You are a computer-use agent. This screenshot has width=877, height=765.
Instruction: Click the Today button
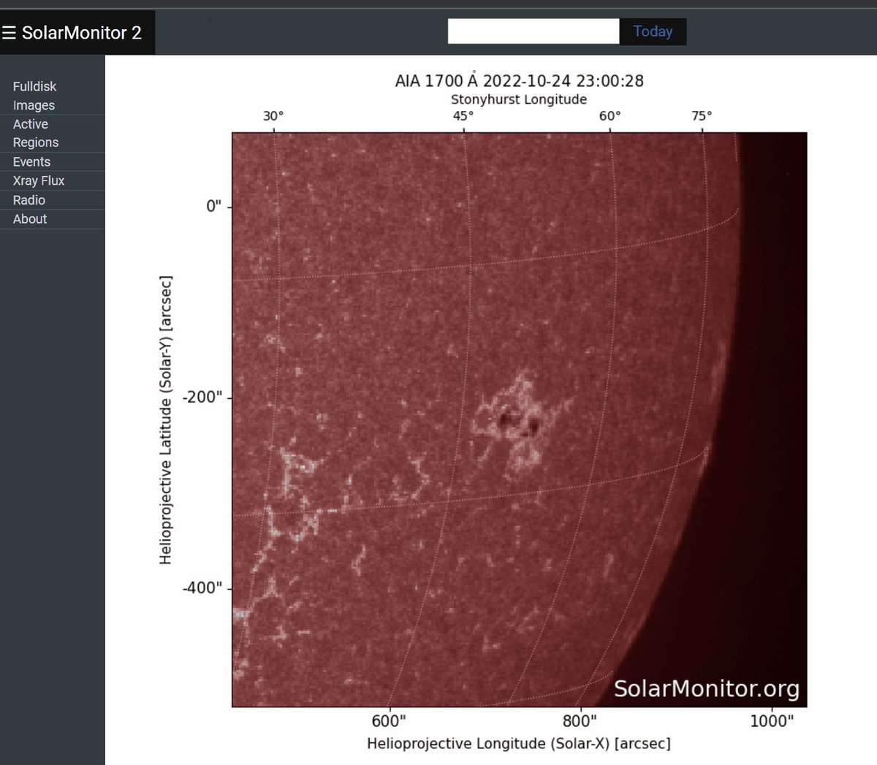click(x=653, y=31)
